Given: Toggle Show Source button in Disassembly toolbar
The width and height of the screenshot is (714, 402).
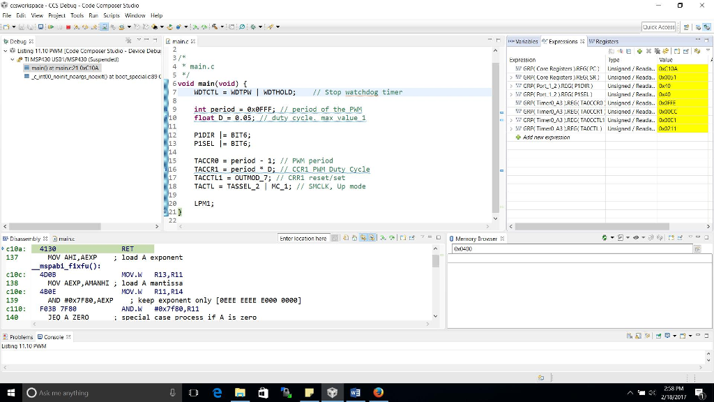Looking at the screenshot, I should 372,238.
